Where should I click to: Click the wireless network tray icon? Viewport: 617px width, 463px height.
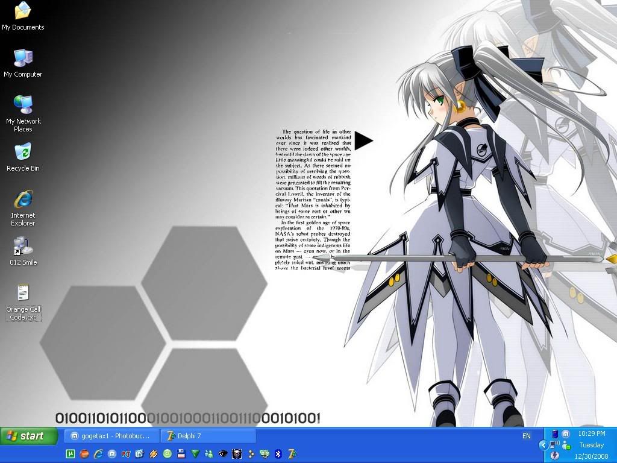tap(554, 445)
